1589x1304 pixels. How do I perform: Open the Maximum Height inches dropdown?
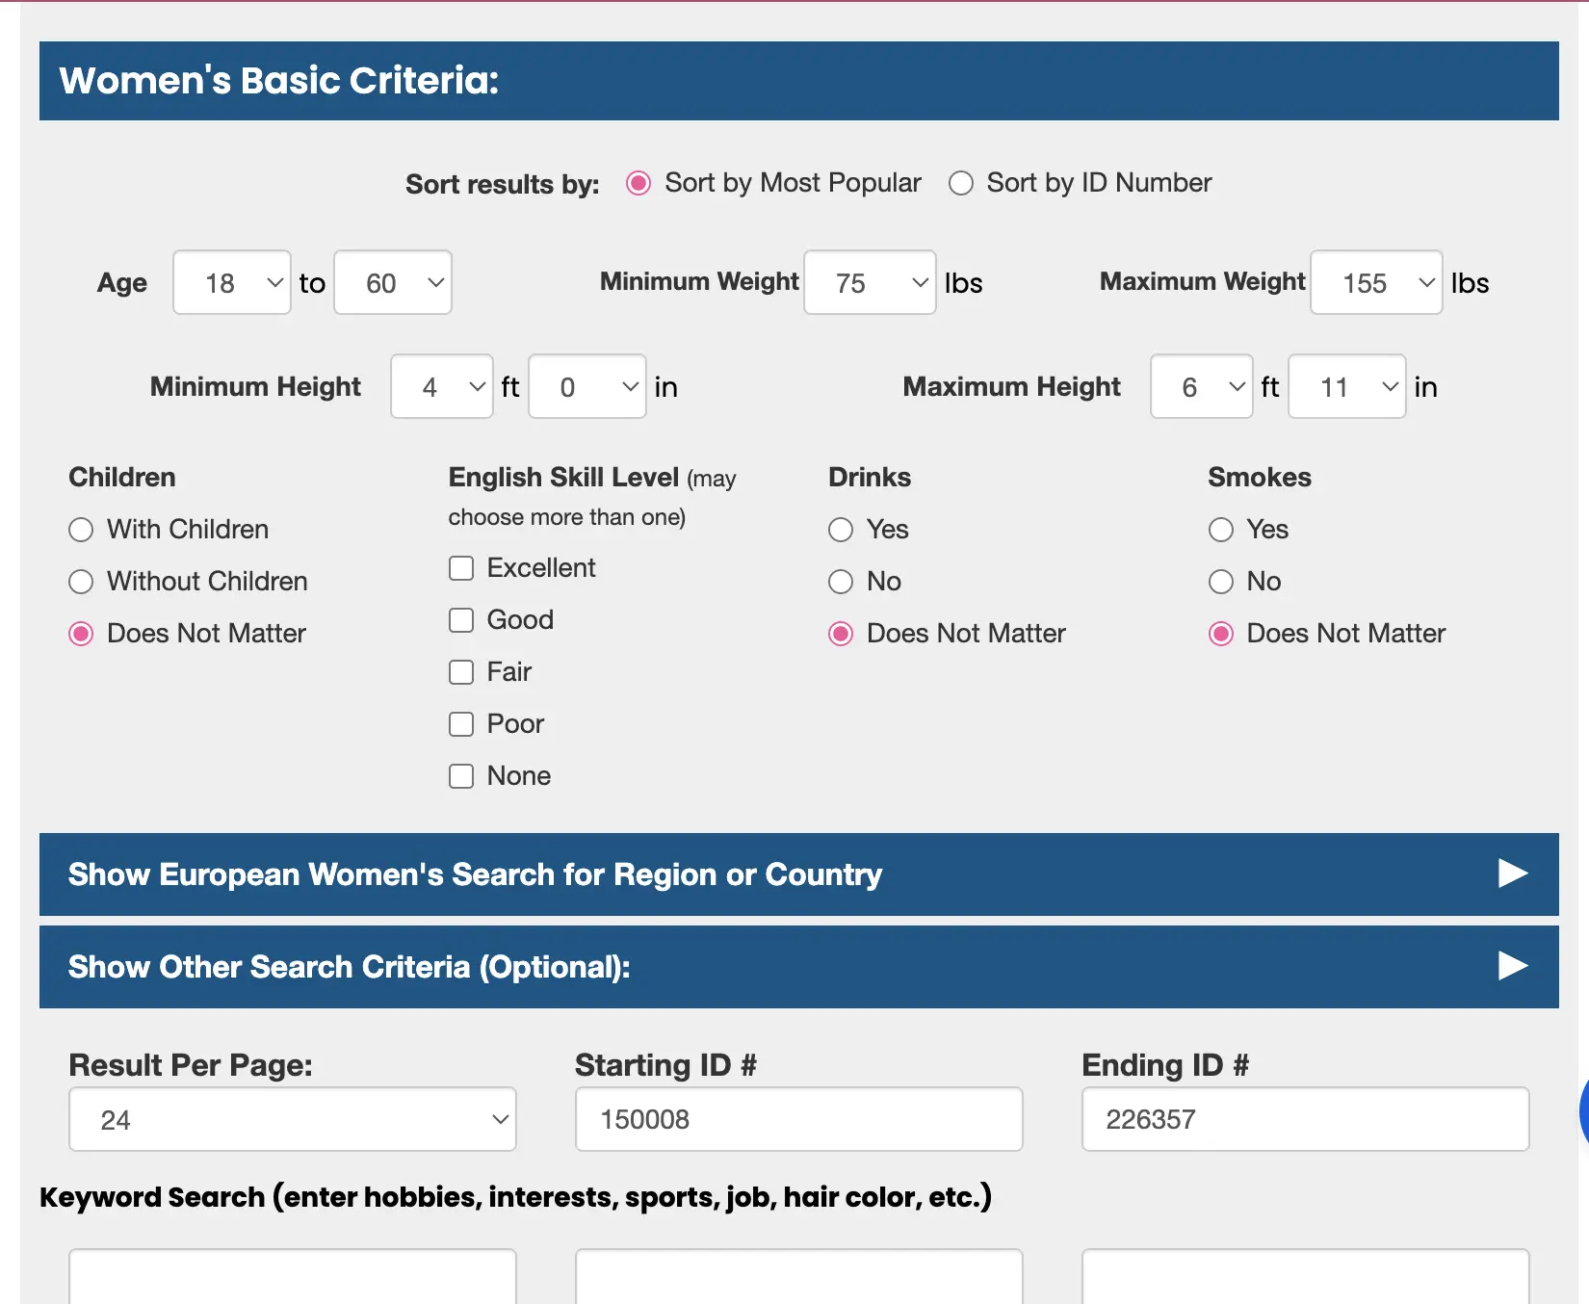coord(1346,386)
